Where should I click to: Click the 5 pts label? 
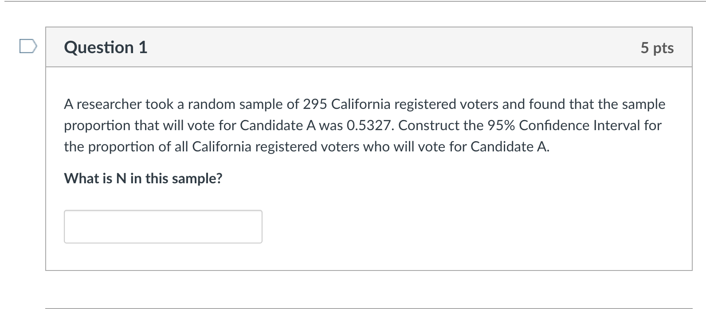pyautogui.click(x=657, y=48)
